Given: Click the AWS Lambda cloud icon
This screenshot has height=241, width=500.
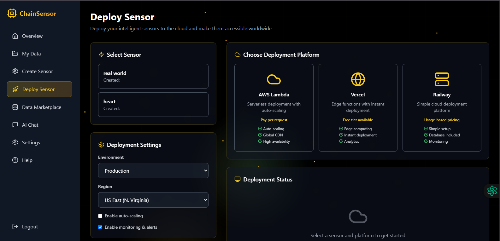Looking at the screenshot, I should coord(274,79).
